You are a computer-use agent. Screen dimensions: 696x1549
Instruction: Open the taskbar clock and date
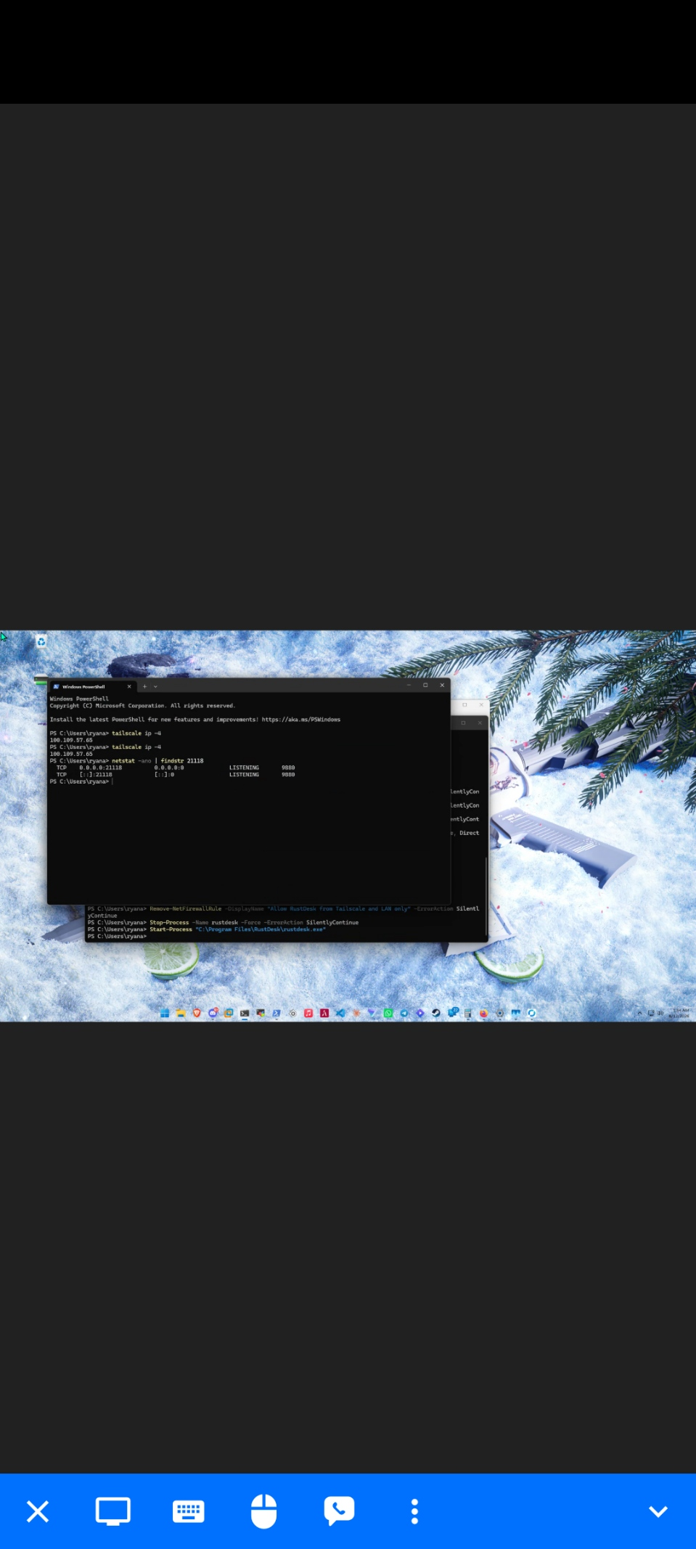coord(680,1013)
